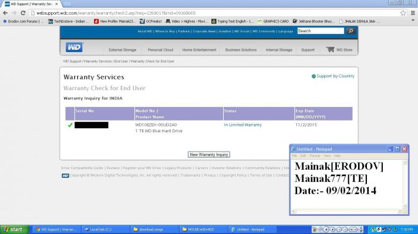The width and height of the screenshot is (418, 234).
Task: Reload the page with the refresh icon
Action: 23,13
